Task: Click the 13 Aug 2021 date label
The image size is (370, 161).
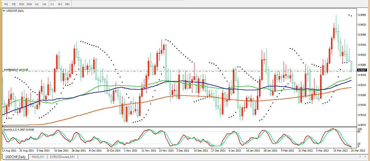Action: pos(9,150)
